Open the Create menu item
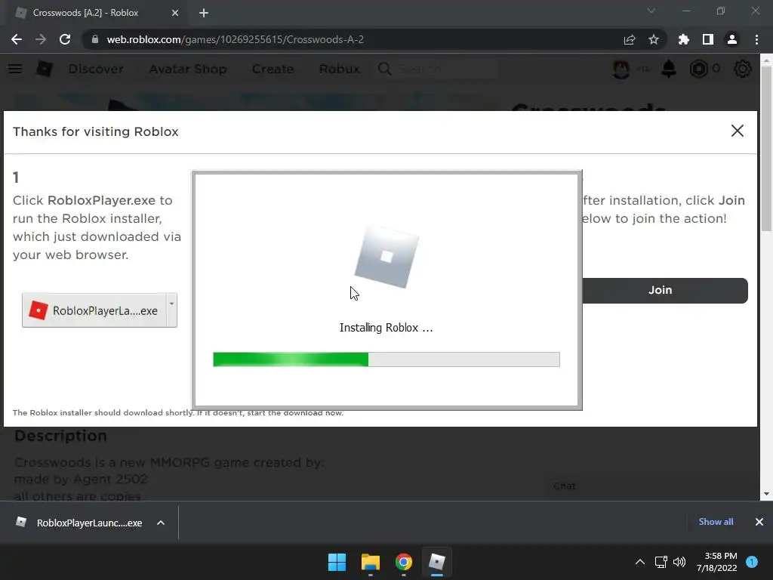 (273, 69)
